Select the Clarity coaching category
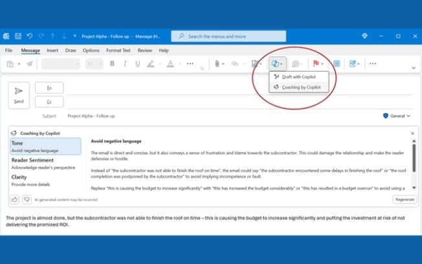422x264 pixels. click(45, 181)
